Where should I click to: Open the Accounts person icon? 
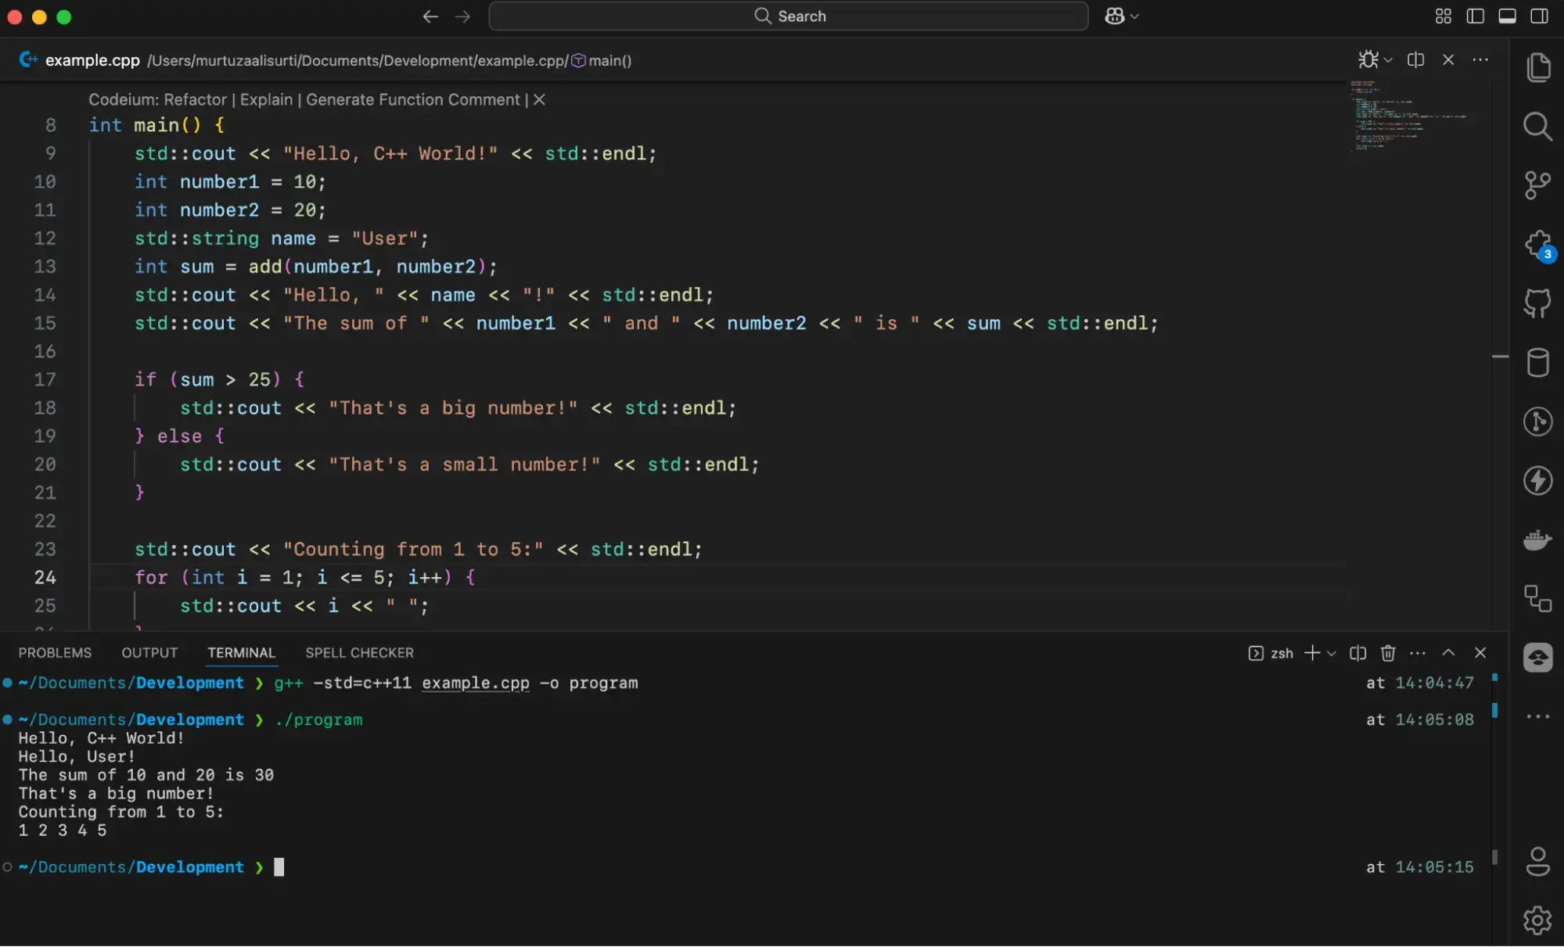coord(1538,862)
